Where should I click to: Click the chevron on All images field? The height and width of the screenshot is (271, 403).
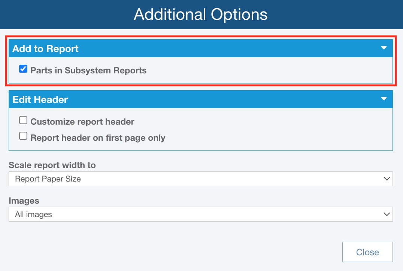tap(387, 214)
